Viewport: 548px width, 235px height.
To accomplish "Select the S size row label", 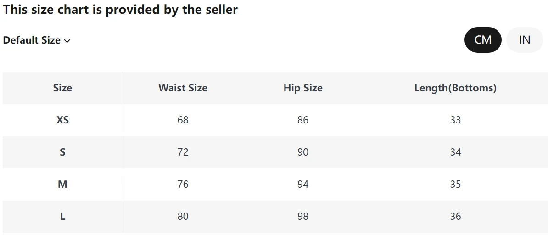I will [62, 152].
